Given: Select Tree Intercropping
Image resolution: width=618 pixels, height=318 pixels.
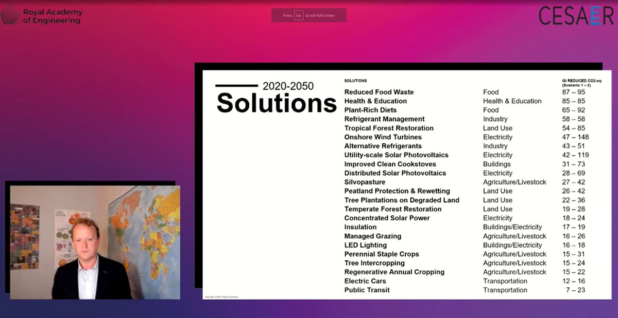Looking at the screenshot, I should pos(374,263).
